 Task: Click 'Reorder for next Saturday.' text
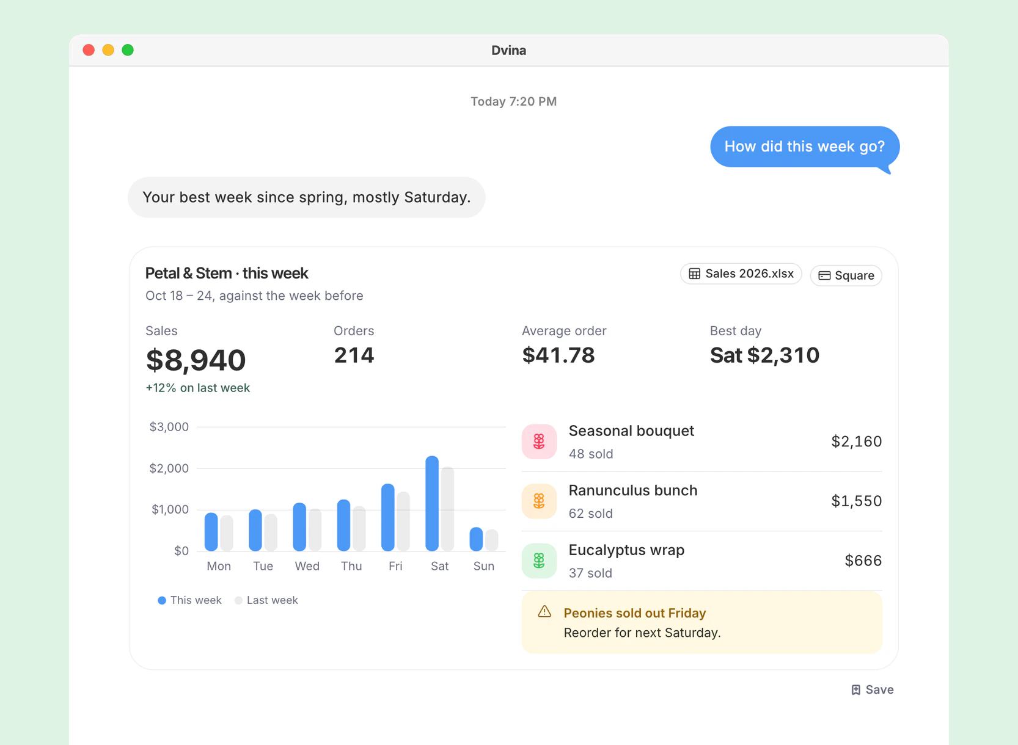click(x=642, y=633)
